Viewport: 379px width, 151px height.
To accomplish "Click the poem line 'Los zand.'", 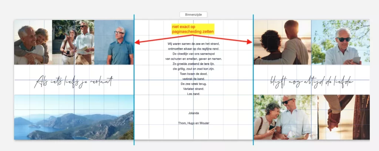I will pyautogui.click(x=193, y=94).
